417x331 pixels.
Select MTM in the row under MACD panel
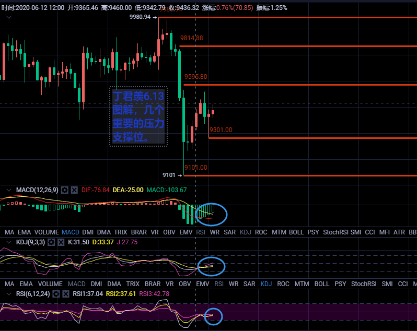tap(279, 232)
